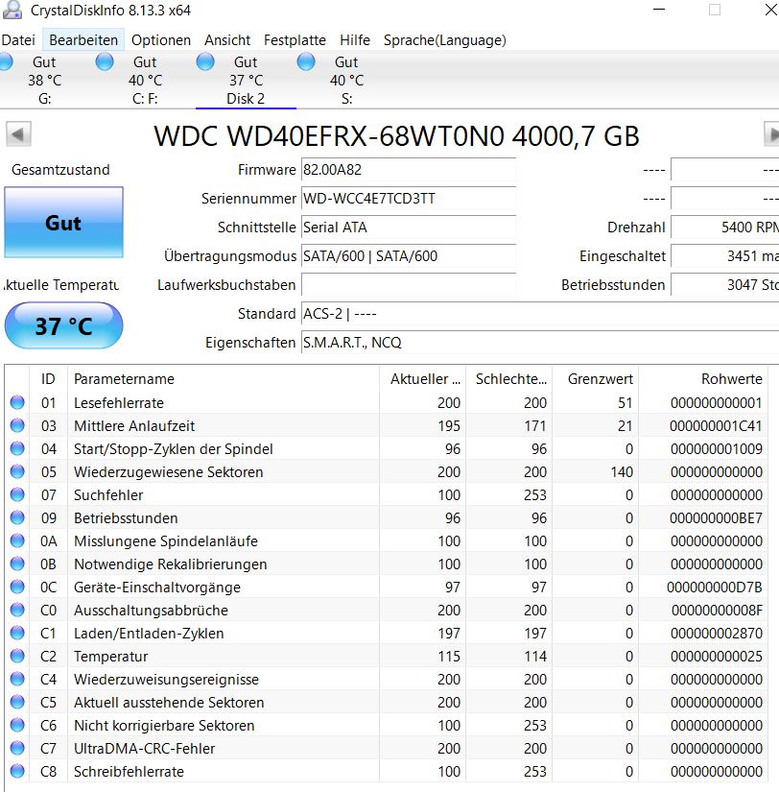Click the Schnittstelle field Serial ATA
Viewport: 779px width, 792px height.
pos(409,228)
